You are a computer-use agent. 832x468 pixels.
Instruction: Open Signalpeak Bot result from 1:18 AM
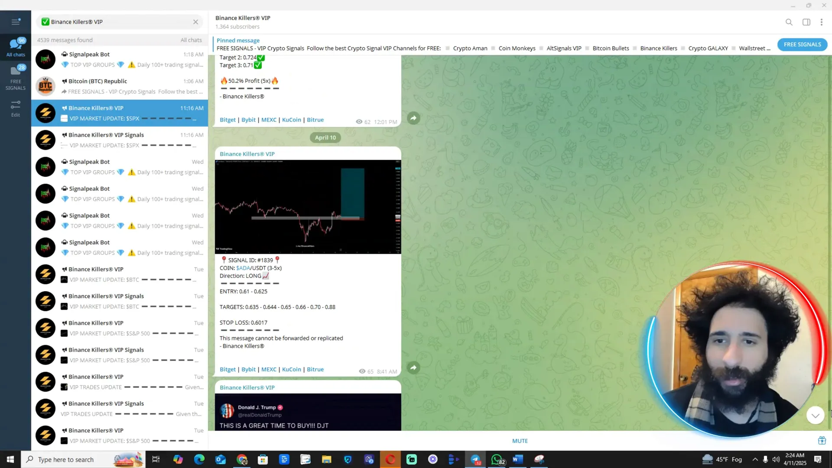[x=120, y=59]
